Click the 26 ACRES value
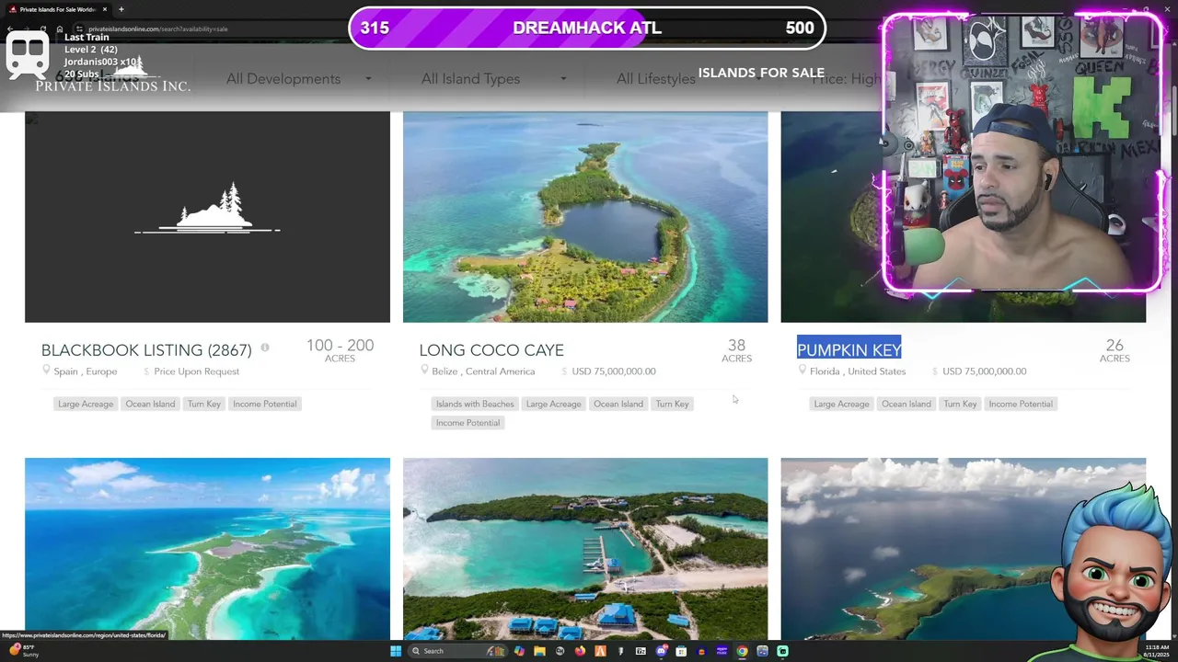Screen dimensions: 1178x662 [x=1114, y=350]
